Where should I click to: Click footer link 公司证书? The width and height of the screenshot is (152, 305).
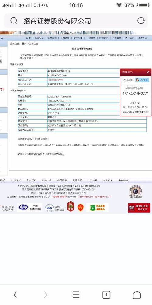(62, 181)
